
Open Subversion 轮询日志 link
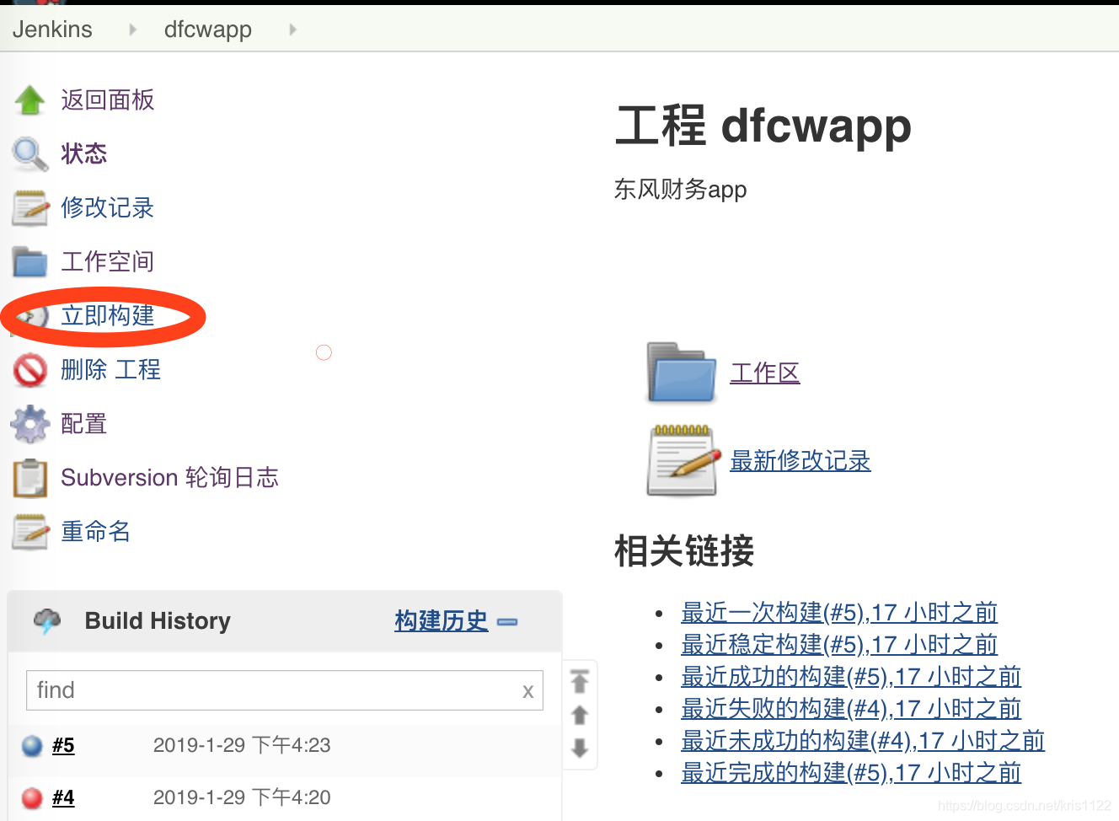pyautogui.click(x=170, y=478)
